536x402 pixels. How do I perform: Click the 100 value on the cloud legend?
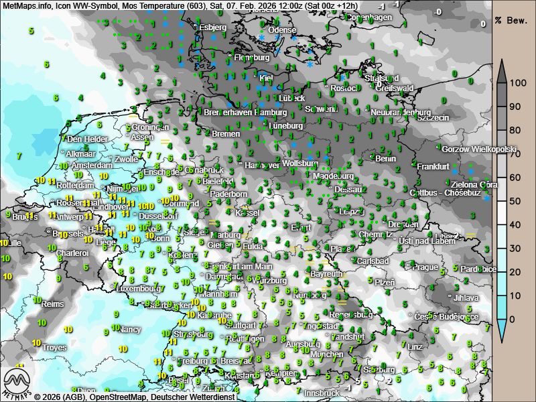coord(516,83)
